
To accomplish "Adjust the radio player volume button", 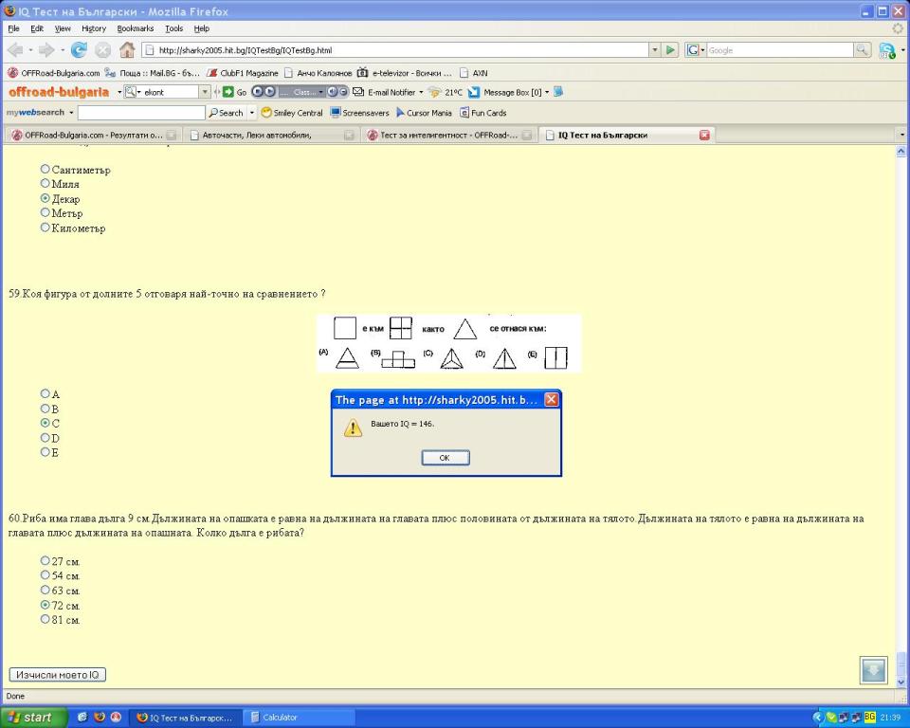I will pos(332,92).
